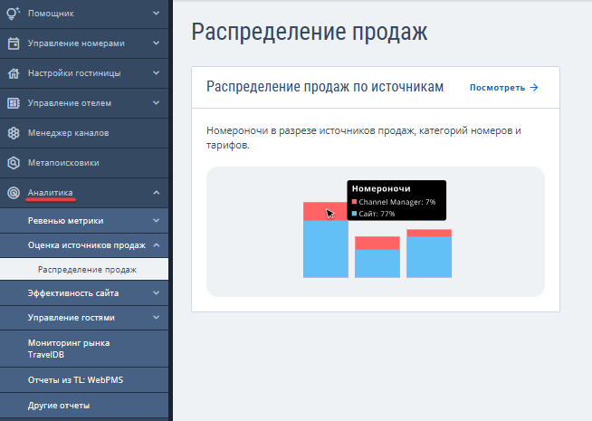The height and width of the screenshot is (421, 592).
Task: Click the rightmost bar in the chart preview
Action: click(x=429, y=255)
